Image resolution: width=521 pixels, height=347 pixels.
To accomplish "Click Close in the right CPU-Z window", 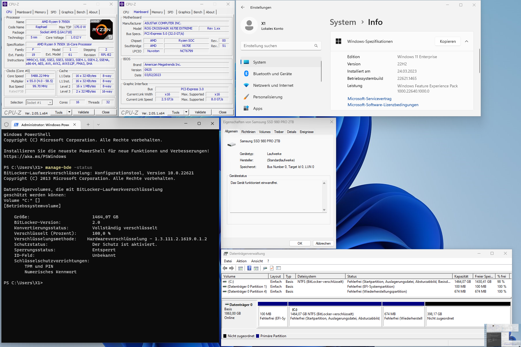I will [223, 112].
